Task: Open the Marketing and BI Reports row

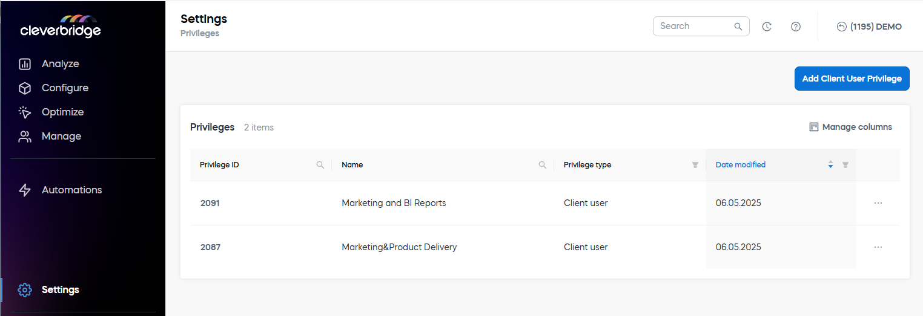Action: click(394, 203)
